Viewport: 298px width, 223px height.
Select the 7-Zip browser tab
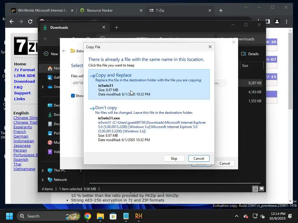click(180, 10)
